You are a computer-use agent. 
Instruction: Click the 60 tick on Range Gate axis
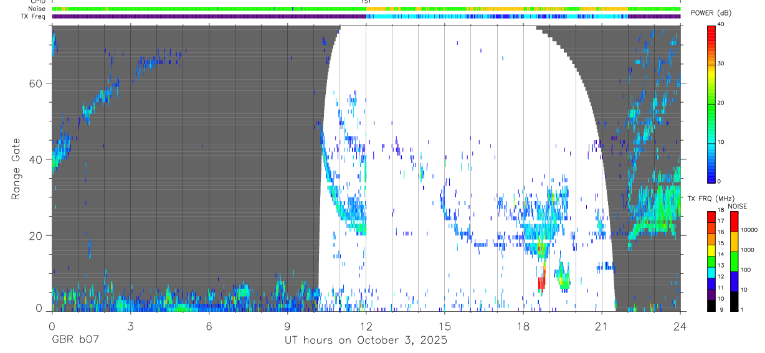[37, 83]
